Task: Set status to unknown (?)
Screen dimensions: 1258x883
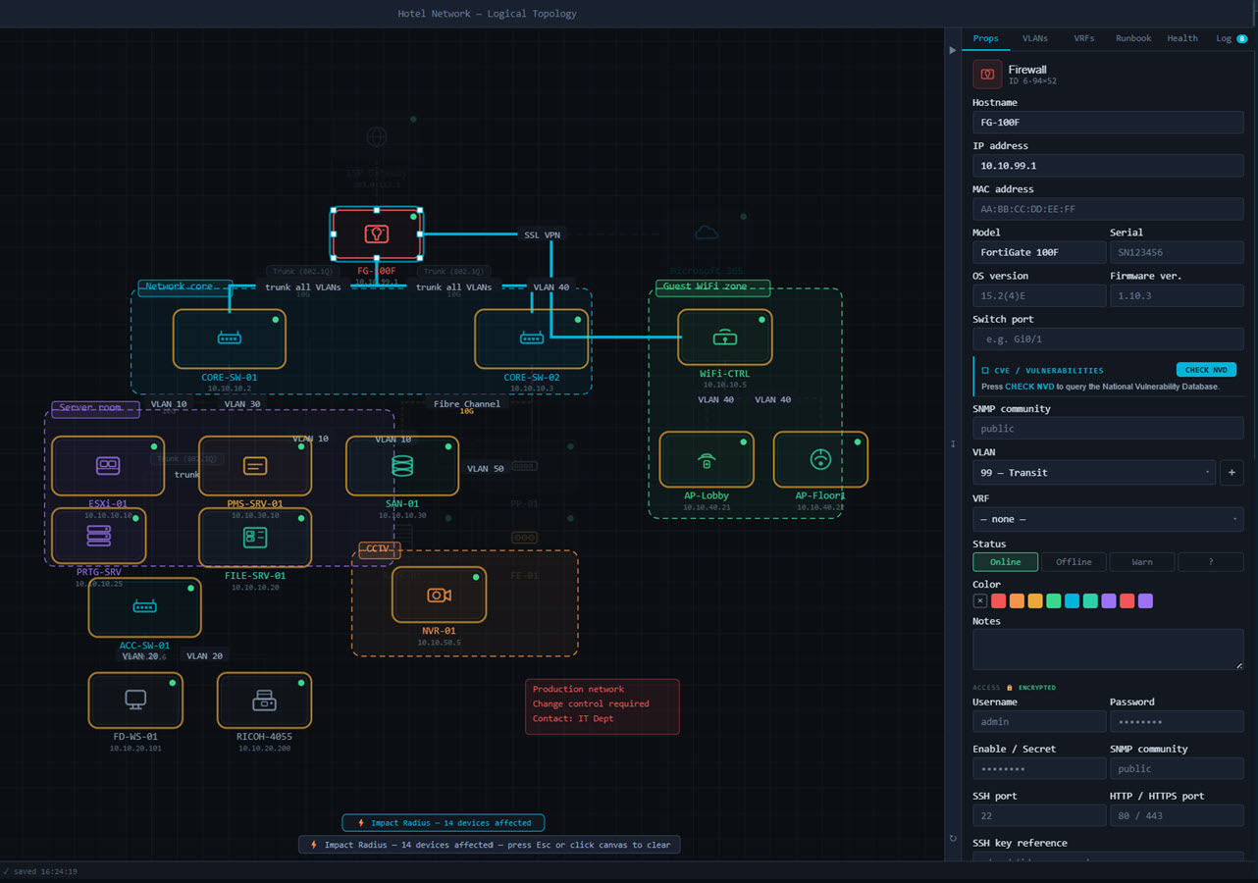Action: click(1211, 562)
